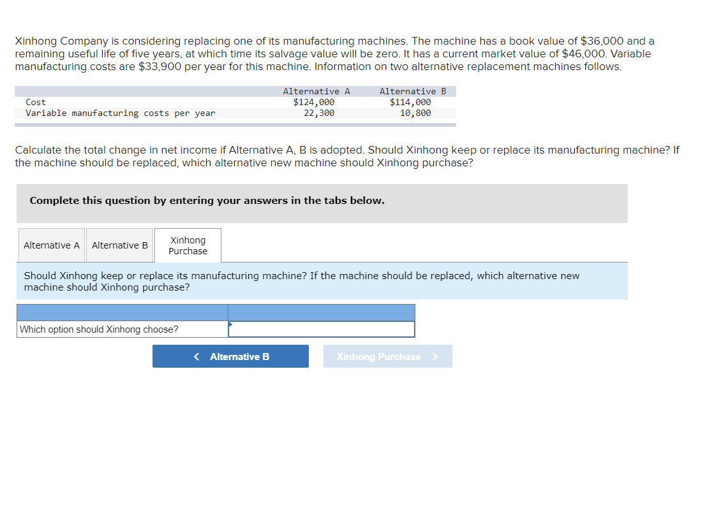Click the Alternative B back navigation button
The image size is (714, 527).
(x=230, y=356)
